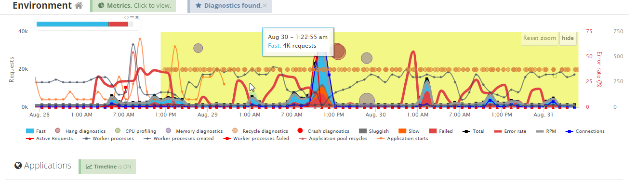Viewport: 636px width, 181px height.
Task: Click the red segment of mini bar
Action: point(119,24)
